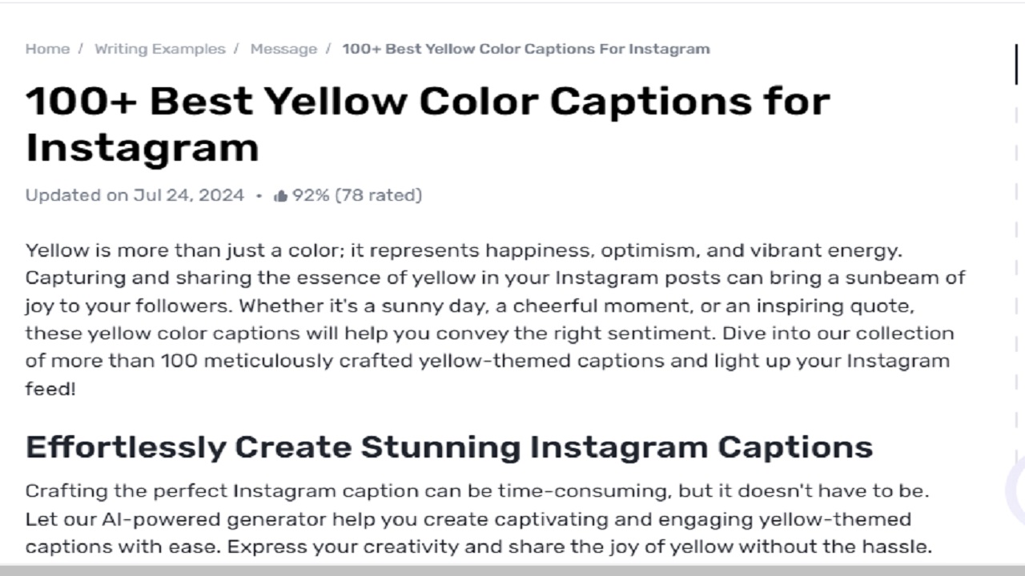Click the main article title heading
1025x576 pixels.
(428, 124)
